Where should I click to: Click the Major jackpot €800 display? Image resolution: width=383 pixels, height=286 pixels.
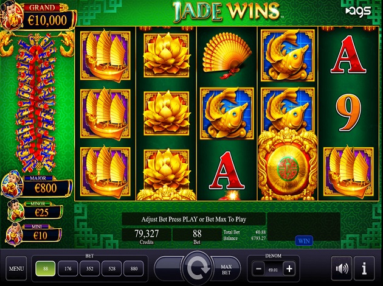tap(46, 188)
